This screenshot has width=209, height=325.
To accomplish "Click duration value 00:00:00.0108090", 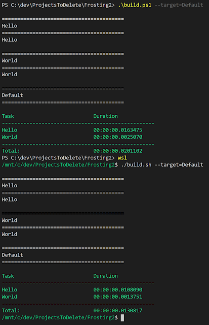I will click(x=118, y=290).
